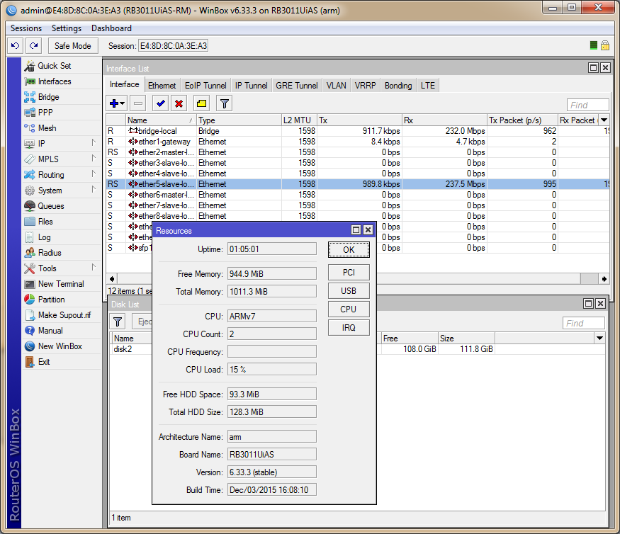Image resolution: width=620 pixels, height=534 pixels.
Task: Open the Settings menu
Action: click(x=67, y=28)
